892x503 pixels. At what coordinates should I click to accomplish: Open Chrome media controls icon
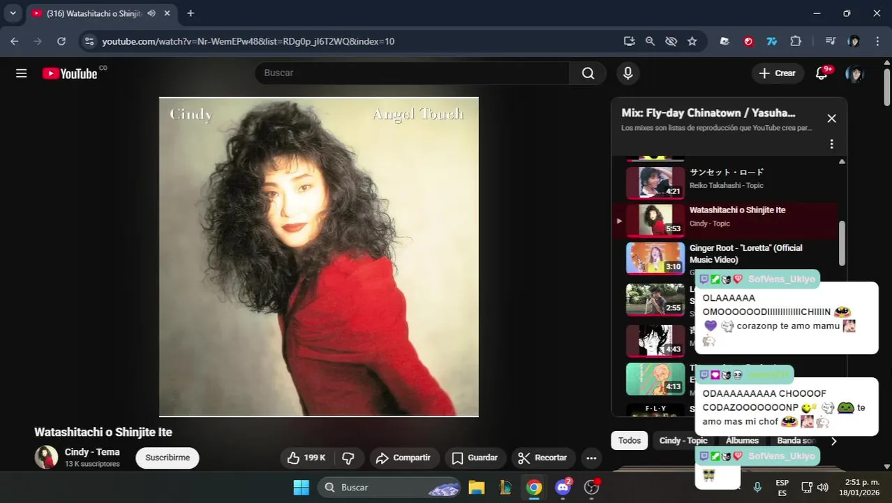830,41
